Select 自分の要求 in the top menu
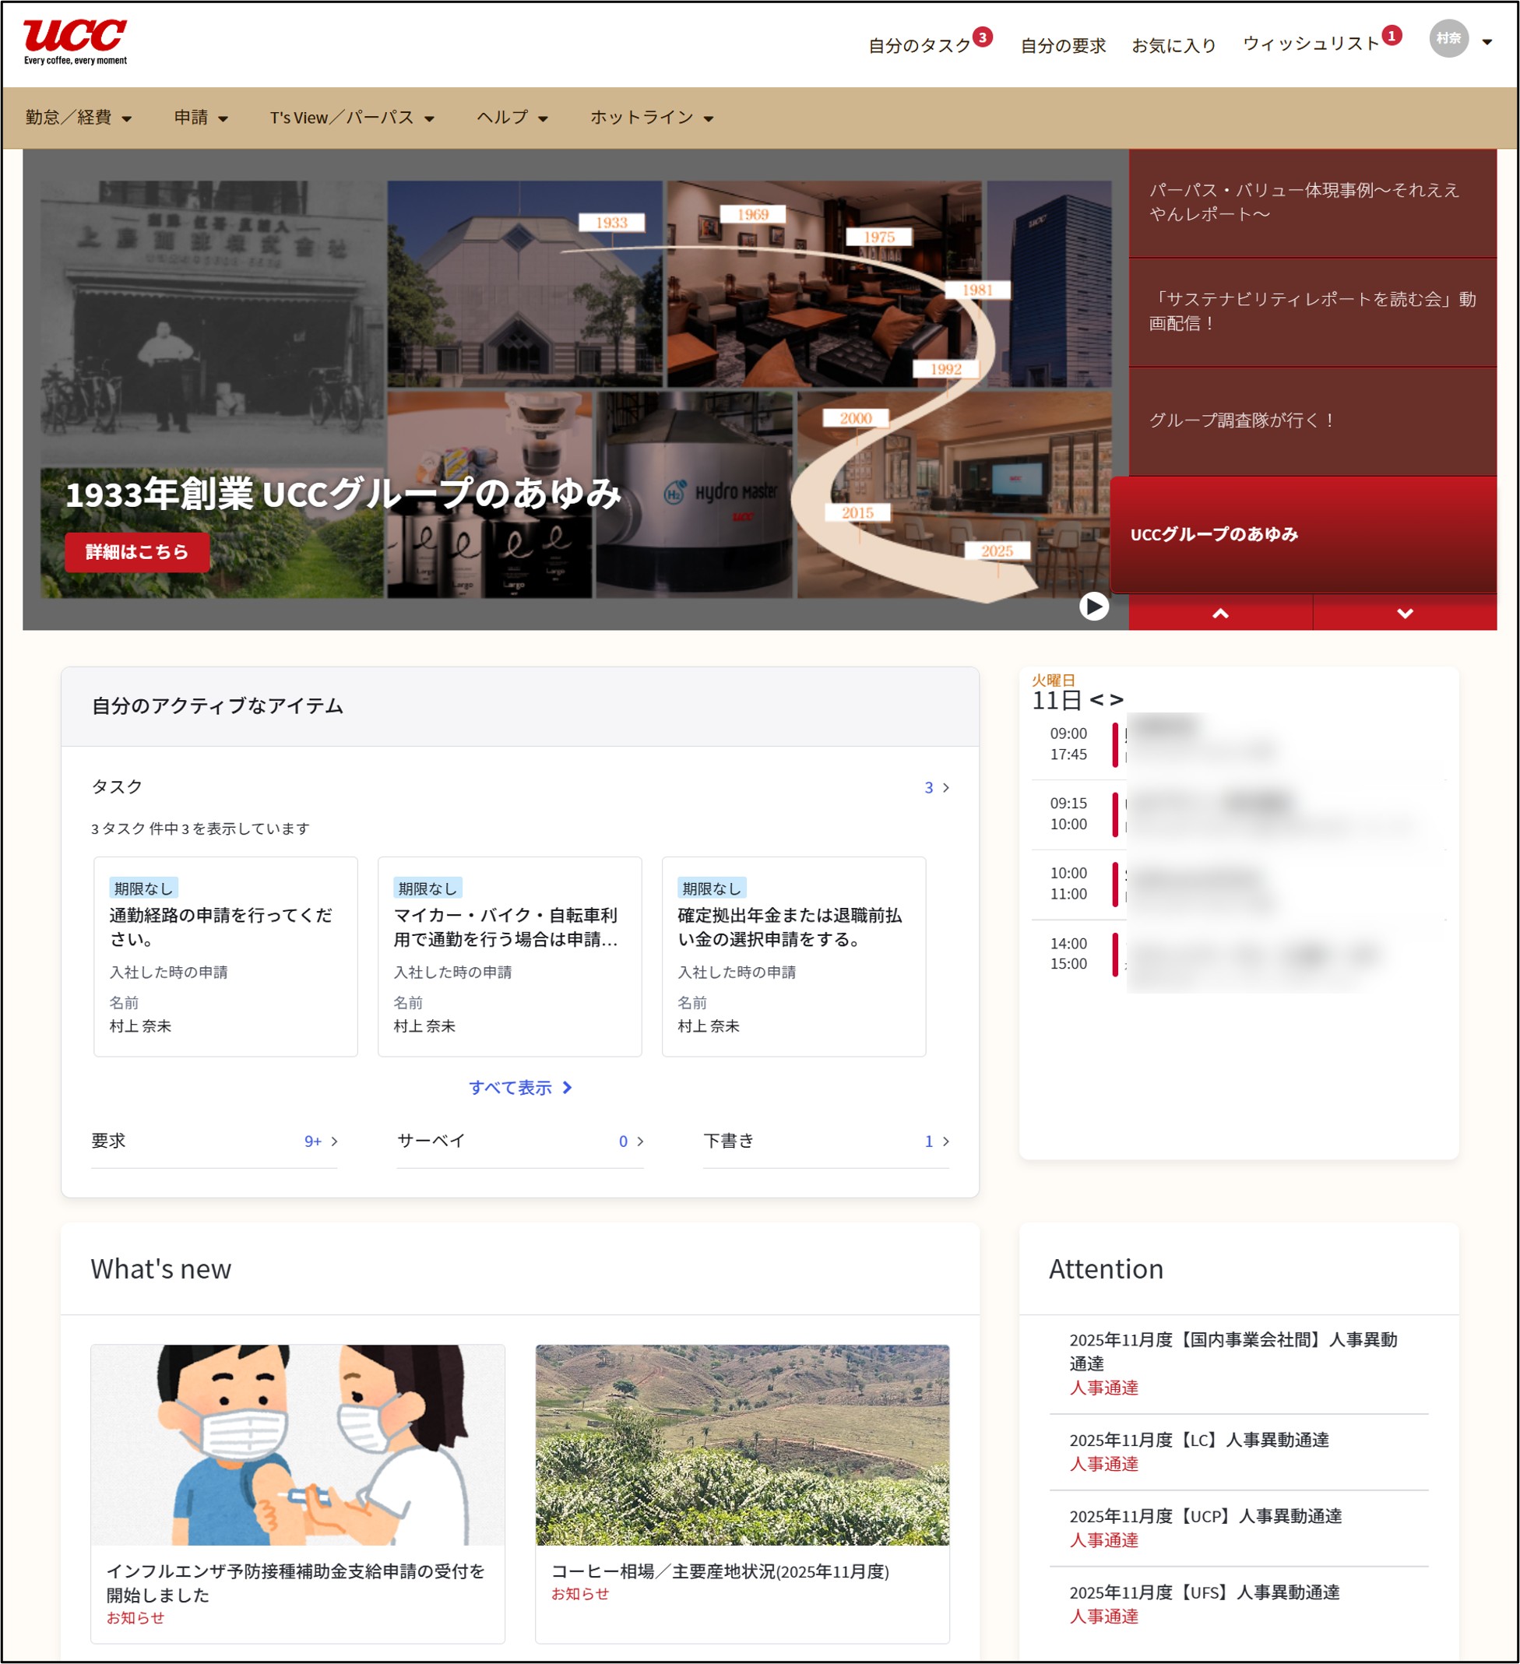The width and height of the screenshot is (1520, 1664). click(x=1064, y=44)
